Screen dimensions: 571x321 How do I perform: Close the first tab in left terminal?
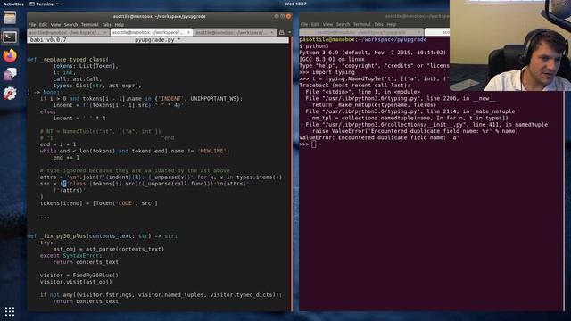coord(105,32)
